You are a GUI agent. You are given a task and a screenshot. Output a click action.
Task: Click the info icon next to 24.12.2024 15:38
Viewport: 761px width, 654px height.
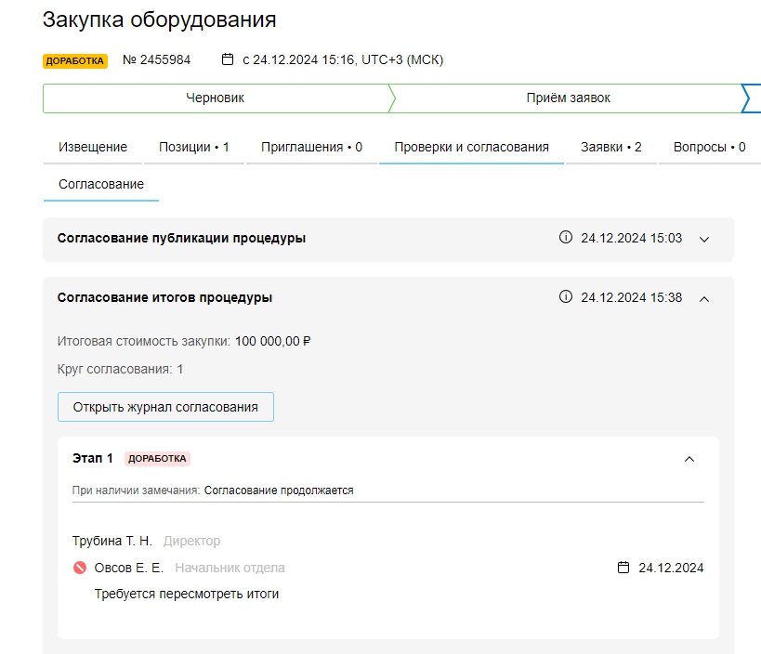[565, 297]
